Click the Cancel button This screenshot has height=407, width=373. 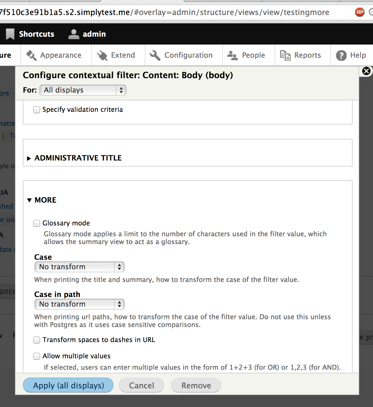coord(141,385)
